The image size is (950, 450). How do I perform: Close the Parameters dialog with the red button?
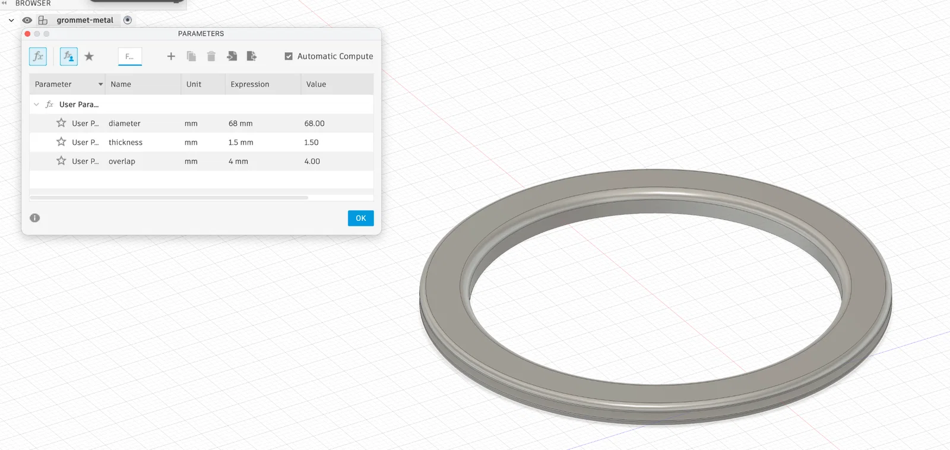(27, 34)
